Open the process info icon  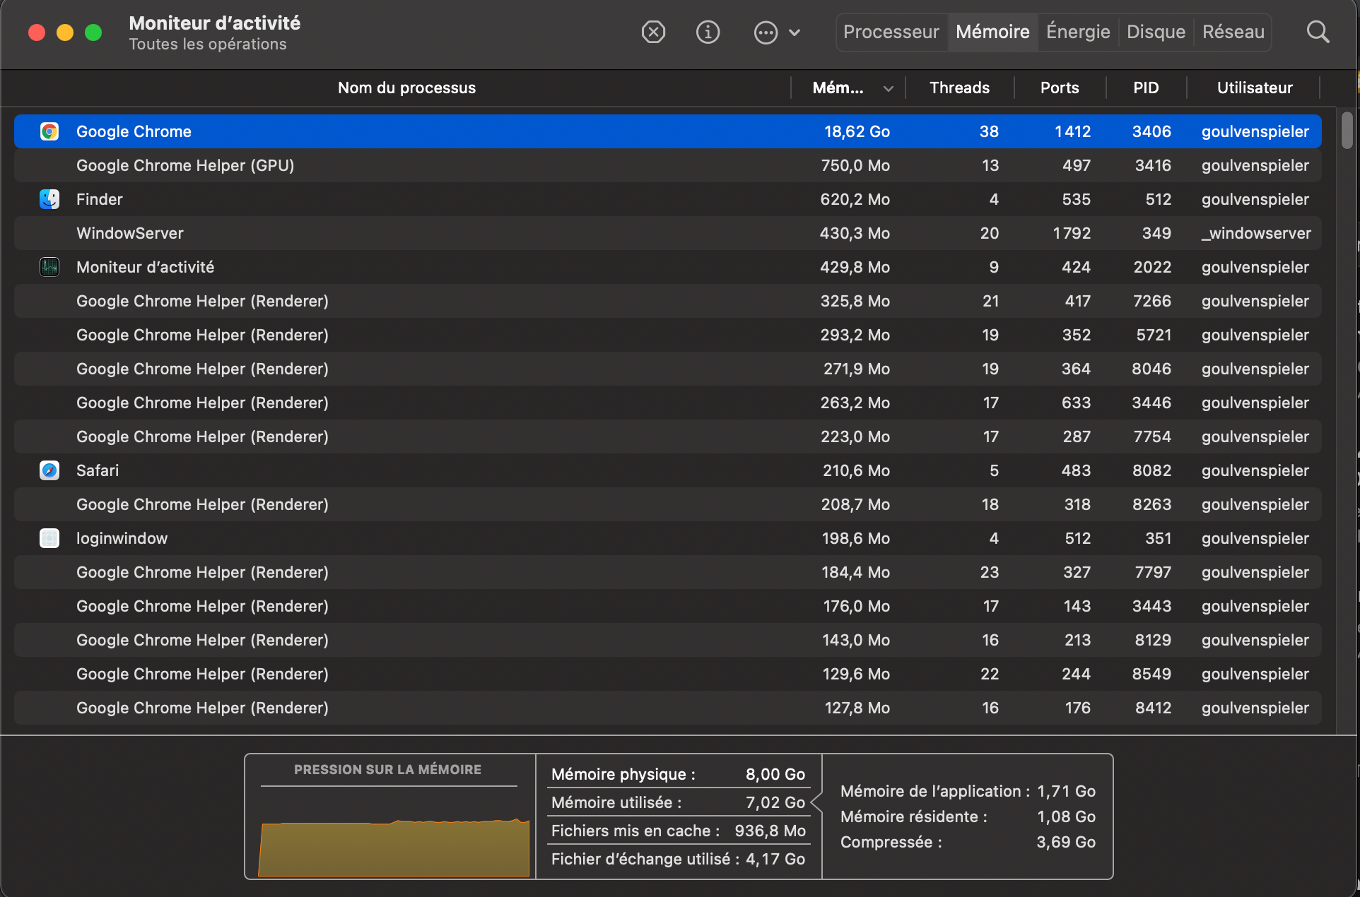point(708,32)
